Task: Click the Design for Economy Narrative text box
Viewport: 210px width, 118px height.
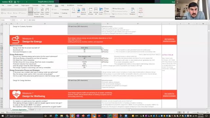Action: click(x=84, y=30)
